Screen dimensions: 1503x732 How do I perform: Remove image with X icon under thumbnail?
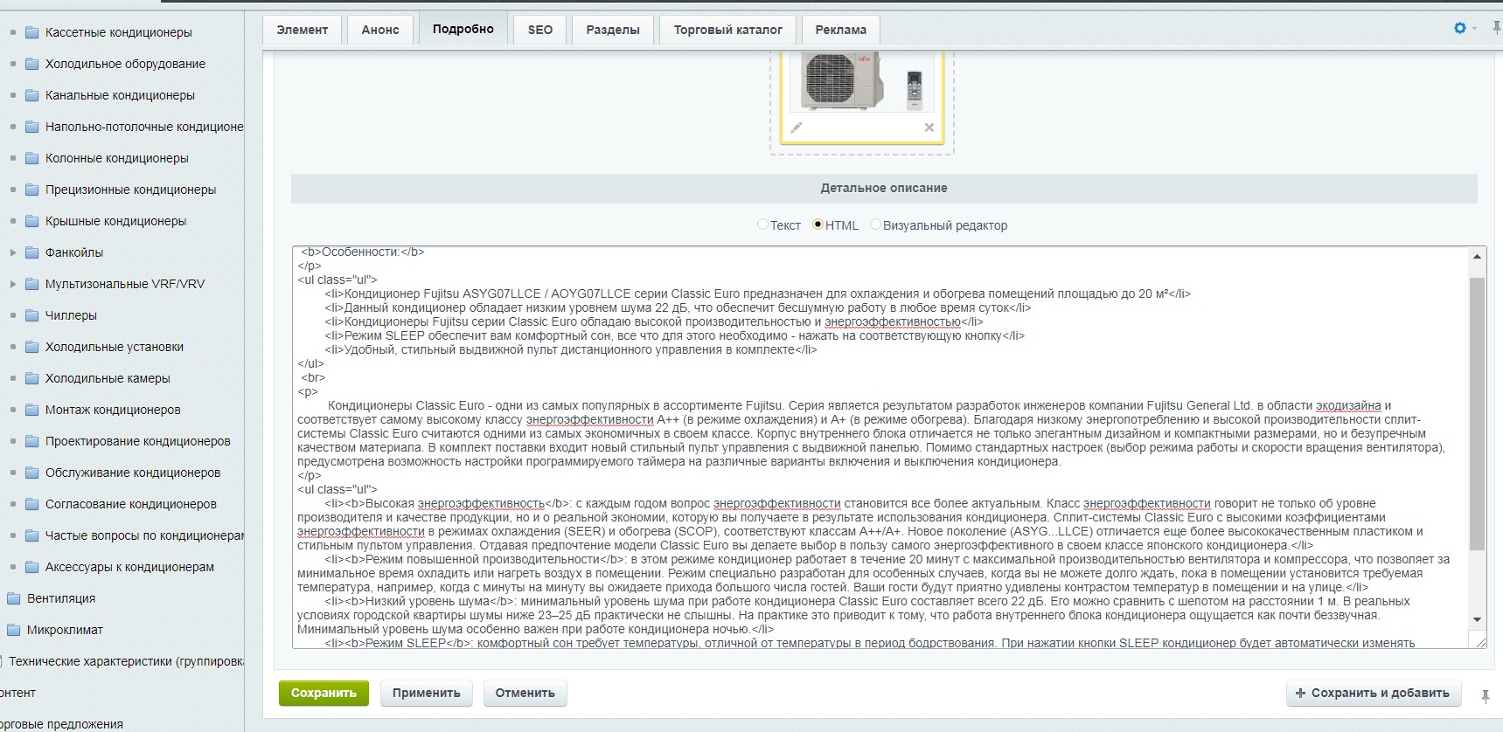click(x=929, y=128)
